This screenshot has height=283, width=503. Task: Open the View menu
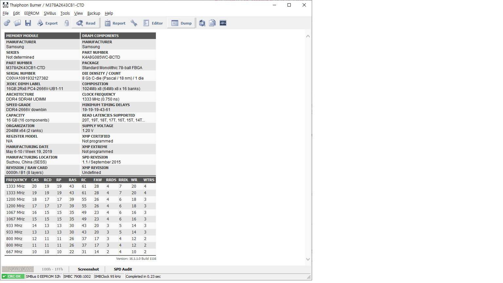pos(79,13)
